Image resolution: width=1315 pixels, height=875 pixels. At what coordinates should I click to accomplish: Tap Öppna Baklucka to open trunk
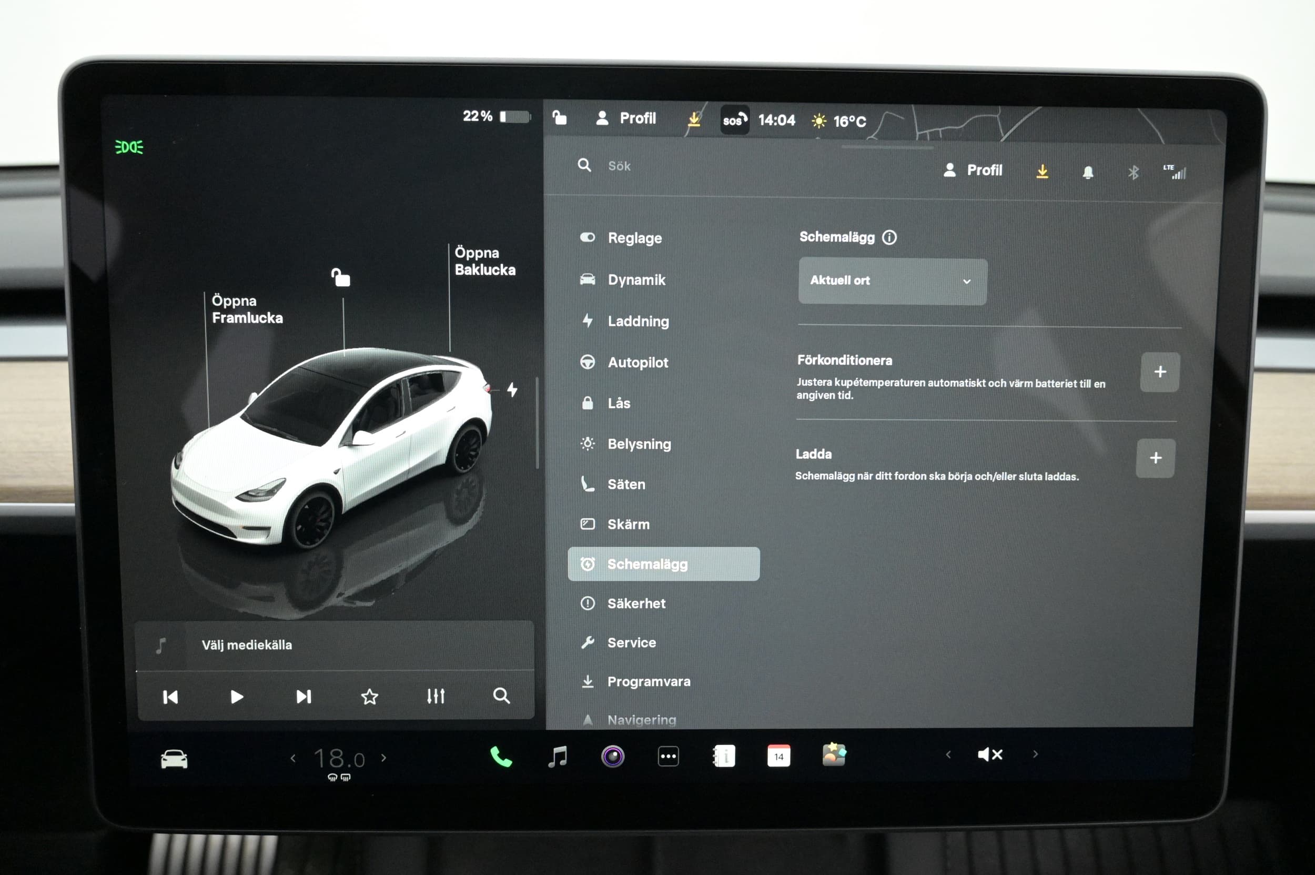tap(484, 261)
